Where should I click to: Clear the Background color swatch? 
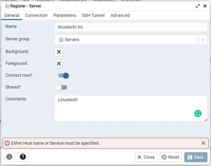59,52
